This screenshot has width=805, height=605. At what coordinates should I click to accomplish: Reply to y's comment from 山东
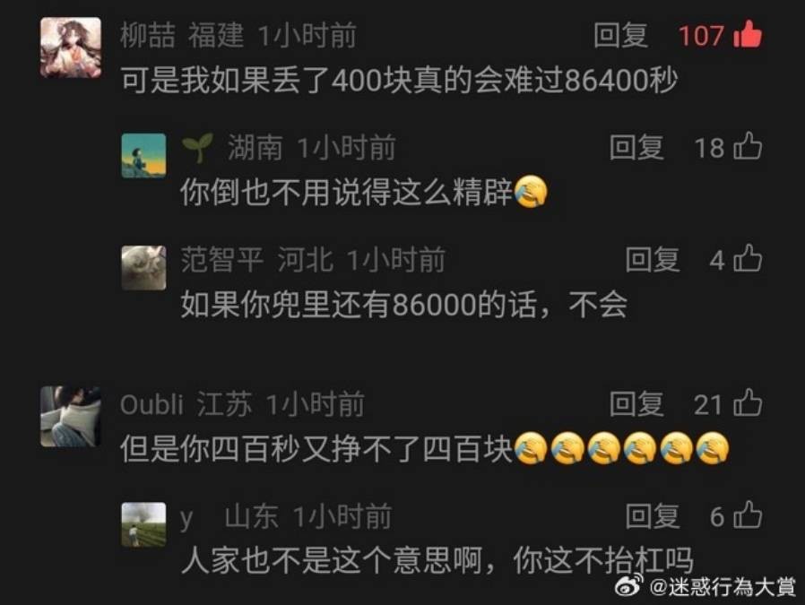[x=652, y=515]
